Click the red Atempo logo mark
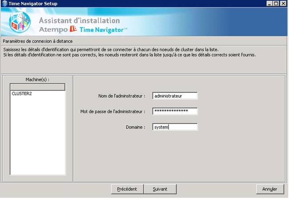289x199 pixels. (73, 29)
